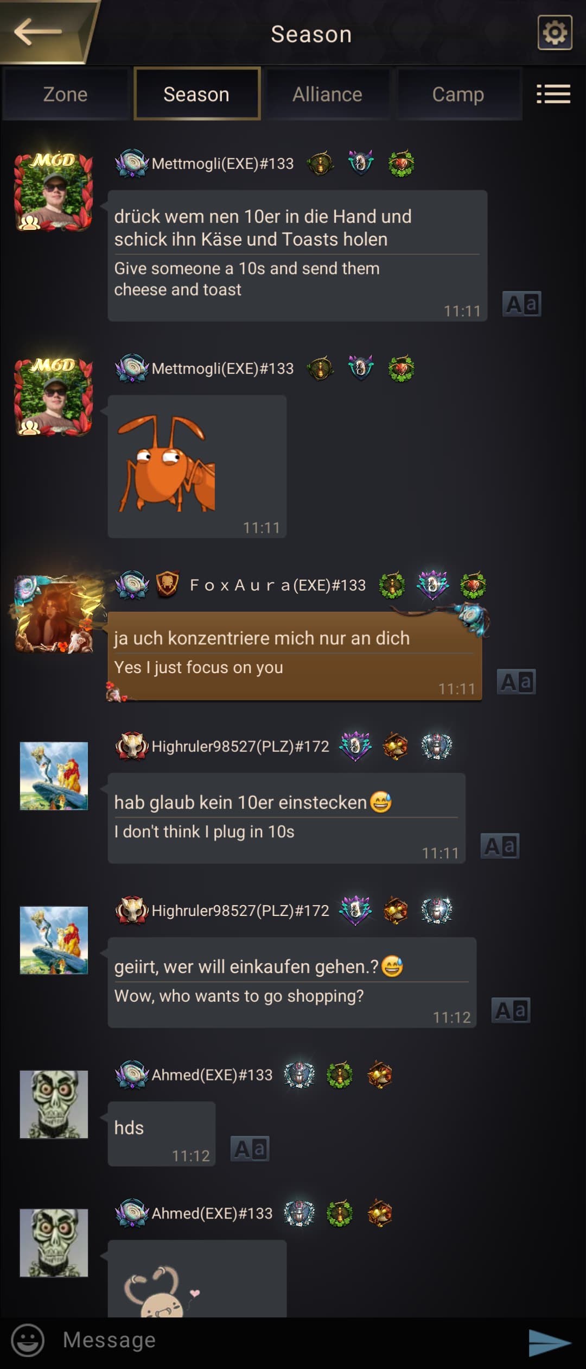Toggle translation on FoxAura's message
The image size is (586, 1369).
click(x=516, y=682)
